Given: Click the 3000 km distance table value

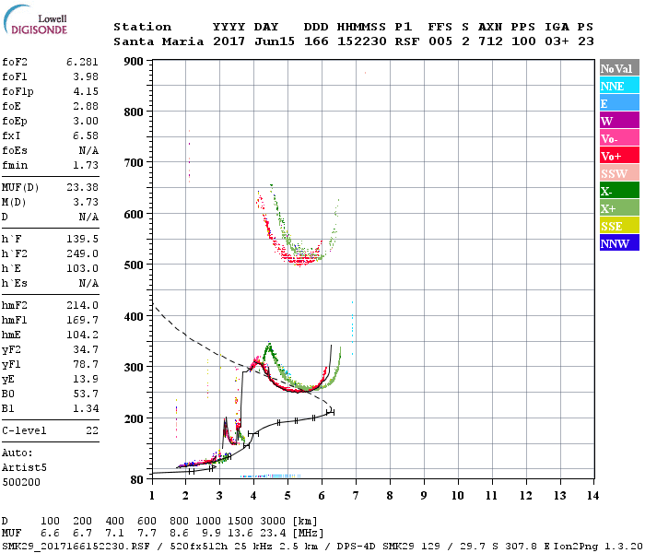Looking at the screenshot, I should tap(273, 522).
